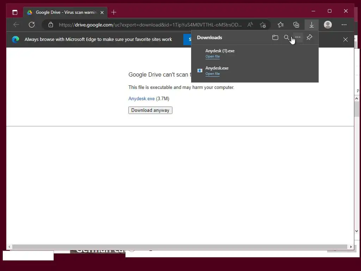Click Anydesk (1).exe download entry name
This screenshot has height=271, width=361.
click(x=220, y=51)
